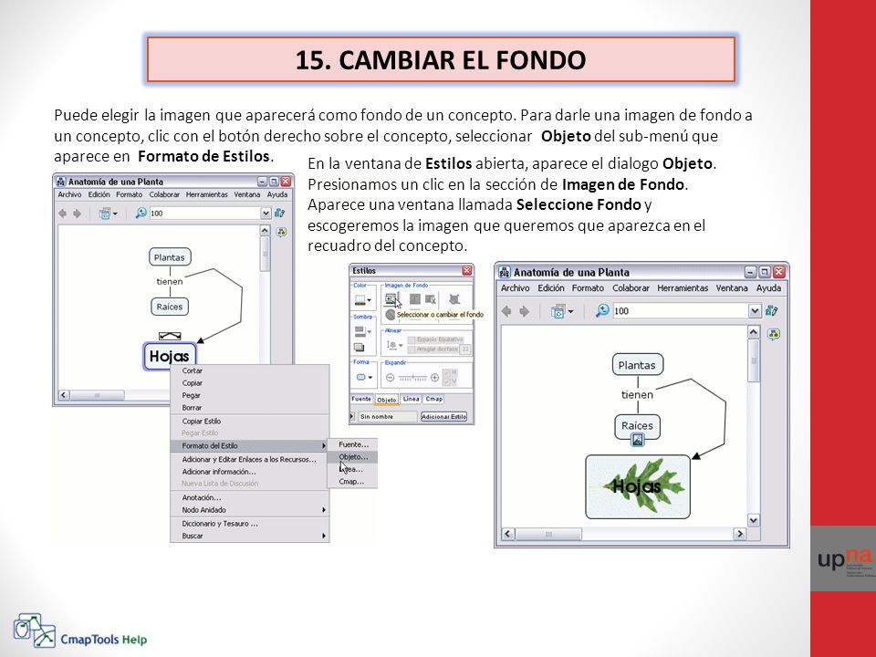
Task: Toggle the H checkbox in Expandir section
Action: [446, 373]
